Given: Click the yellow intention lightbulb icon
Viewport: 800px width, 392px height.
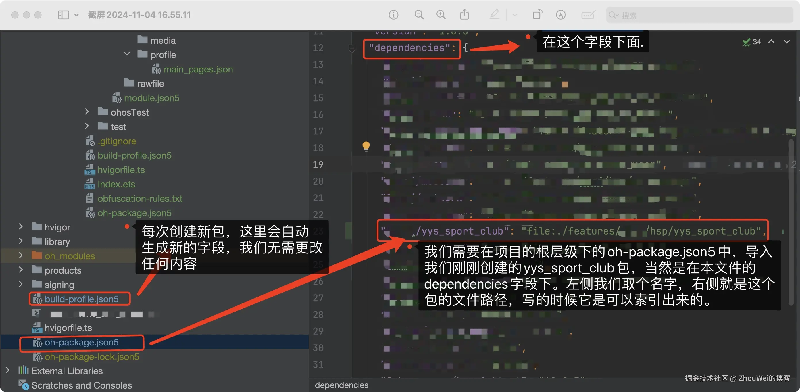Looking at the screenshot, I should coord(366,146).
